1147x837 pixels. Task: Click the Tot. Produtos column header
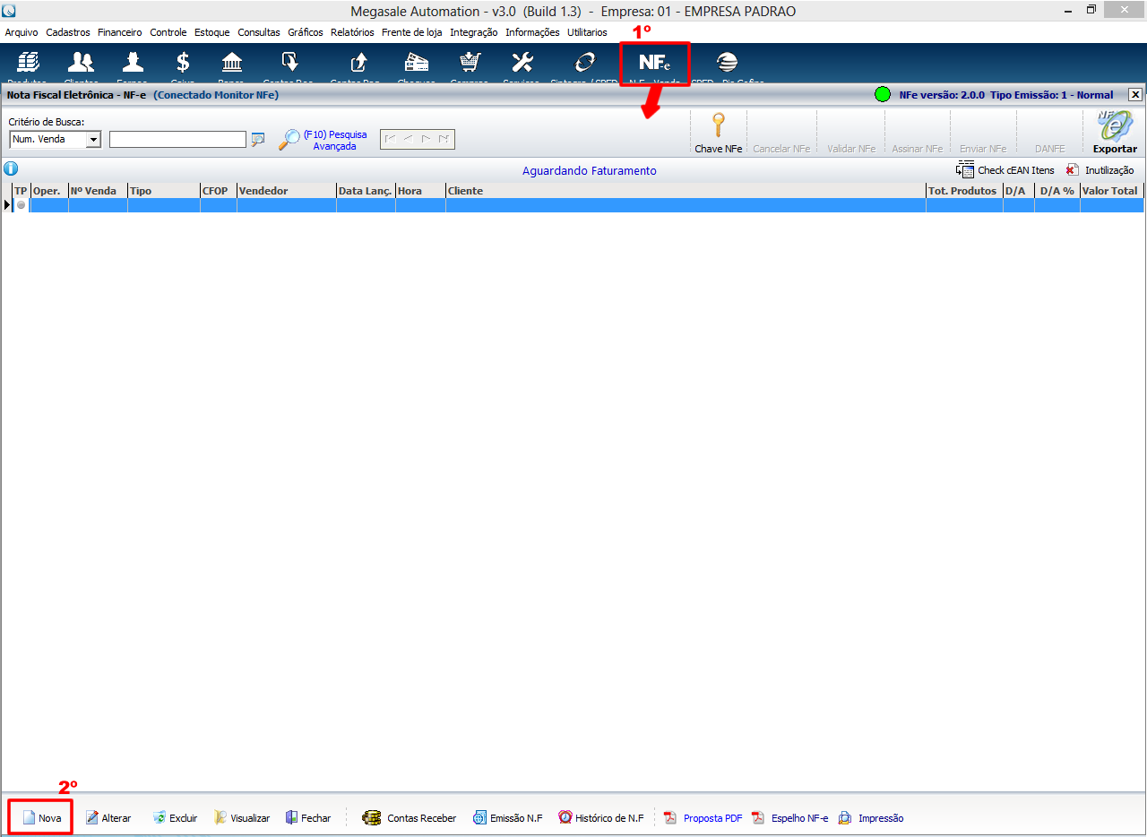pos(964,191)
